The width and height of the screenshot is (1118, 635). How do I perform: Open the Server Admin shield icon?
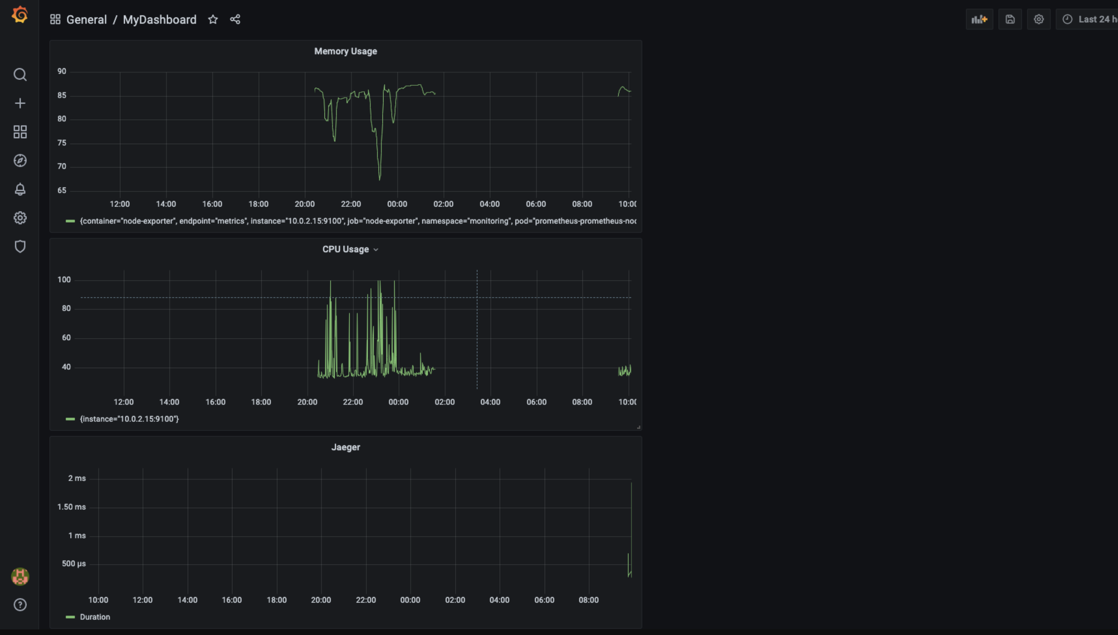(20, 246)
